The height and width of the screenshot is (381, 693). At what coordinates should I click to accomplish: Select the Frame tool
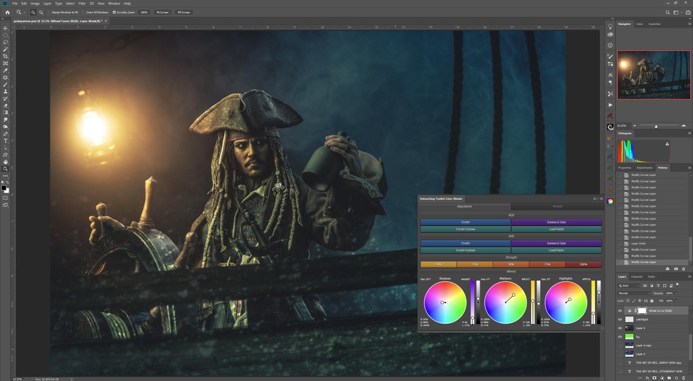[6, 63]
